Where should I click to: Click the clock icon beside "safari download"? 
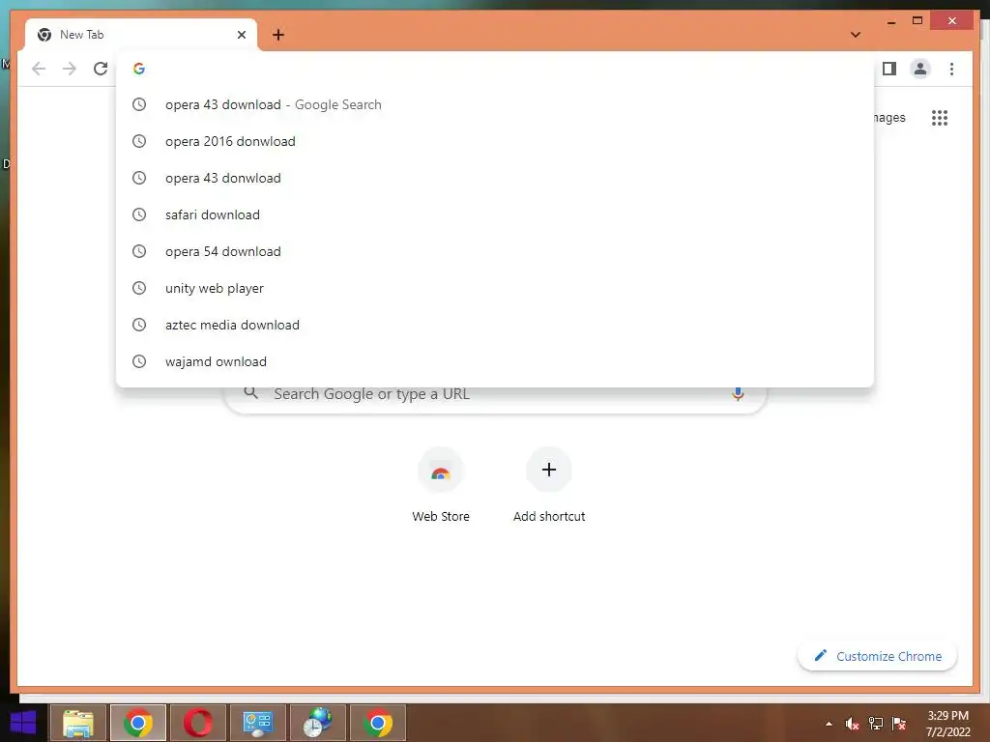(x=139, y=214)
